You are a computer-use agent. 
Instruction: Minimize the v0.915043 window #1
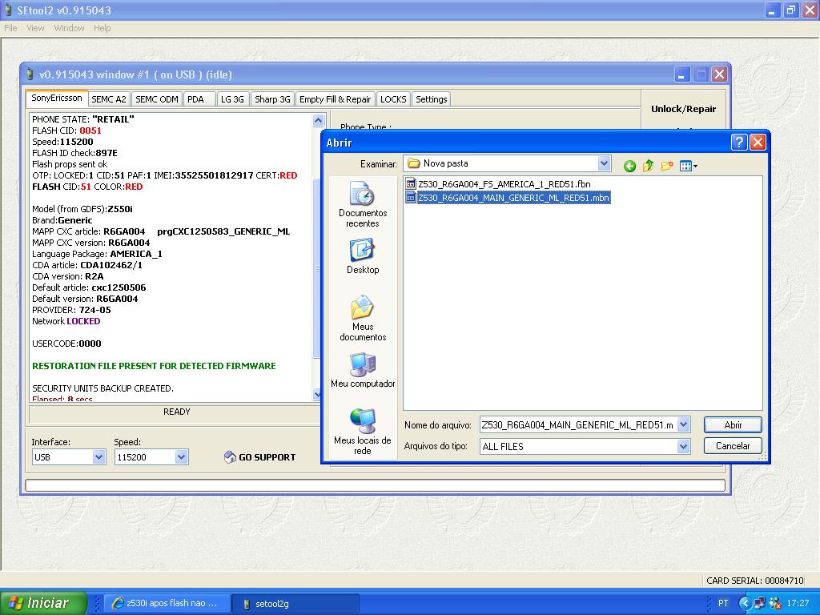681,74
